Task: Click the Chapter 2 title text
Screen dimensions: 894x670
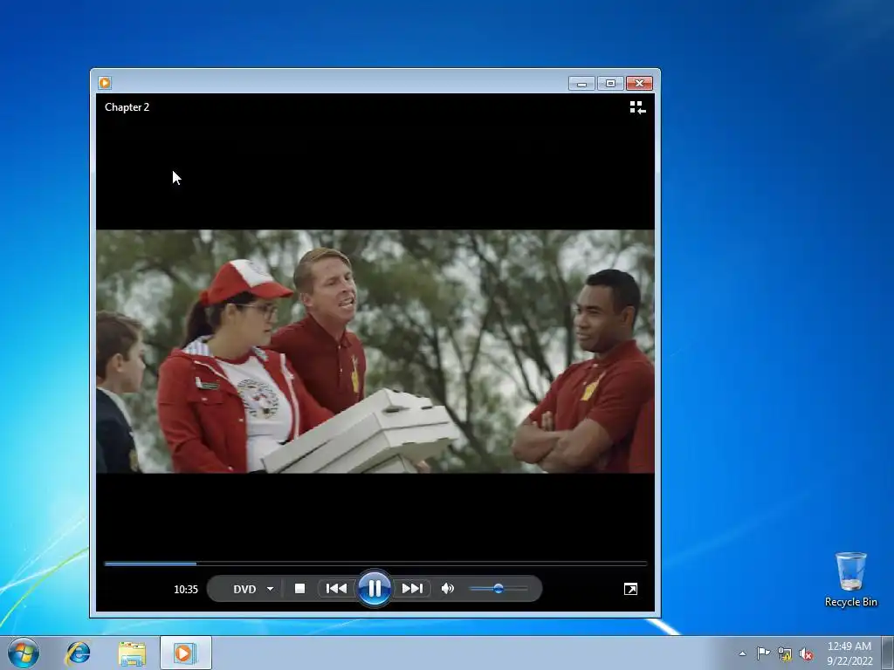Action: coord(127,107)
